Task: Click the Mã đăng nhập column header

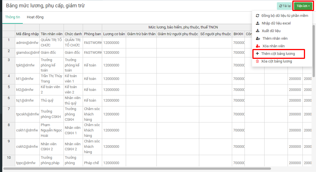Action: pyautogui.click(x=27, y=34)
